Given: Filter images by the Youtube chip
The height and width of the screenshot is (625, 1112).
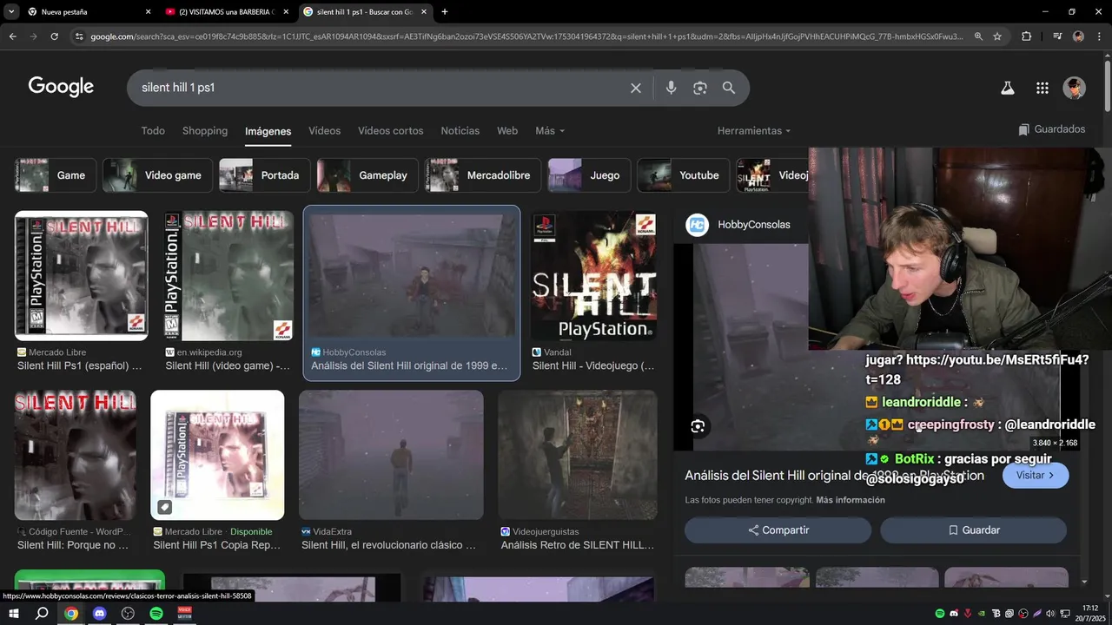Looking at the screenshot, I should coord(683,175).
